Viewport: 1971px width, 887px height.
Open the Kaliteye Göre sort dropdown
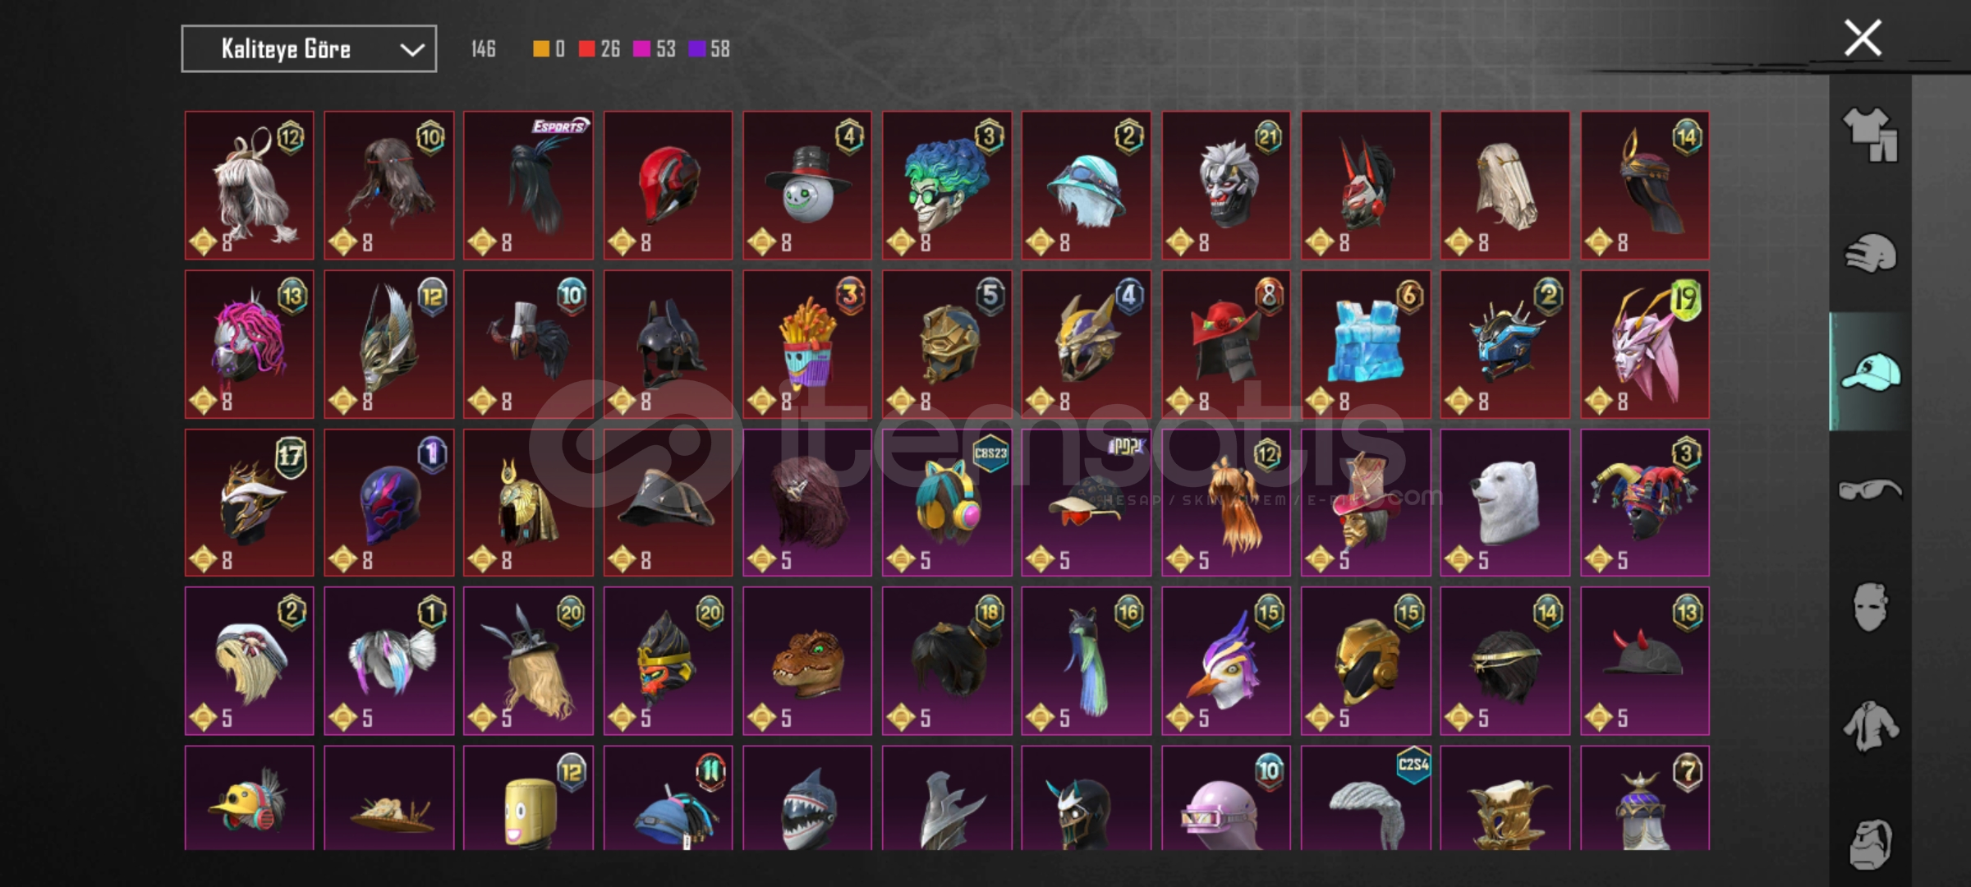[309, 49]
